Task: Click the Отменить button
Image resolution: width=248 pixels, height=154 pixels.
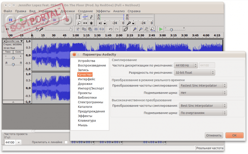Action: [x=214, y=135]
